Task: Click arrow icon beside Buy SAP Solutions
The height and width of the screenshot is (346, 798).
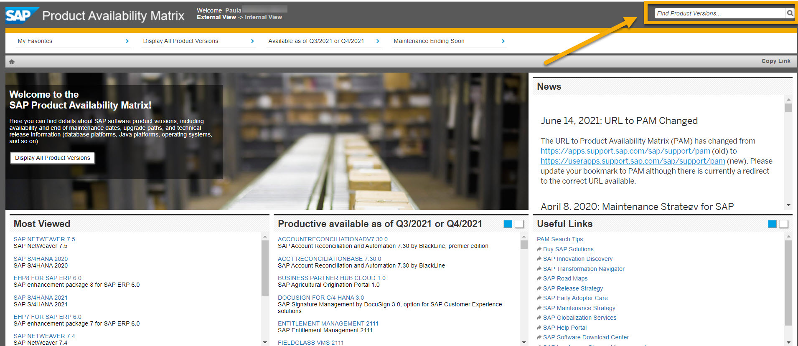Action: pyautogui.click(x=539, y=249)
